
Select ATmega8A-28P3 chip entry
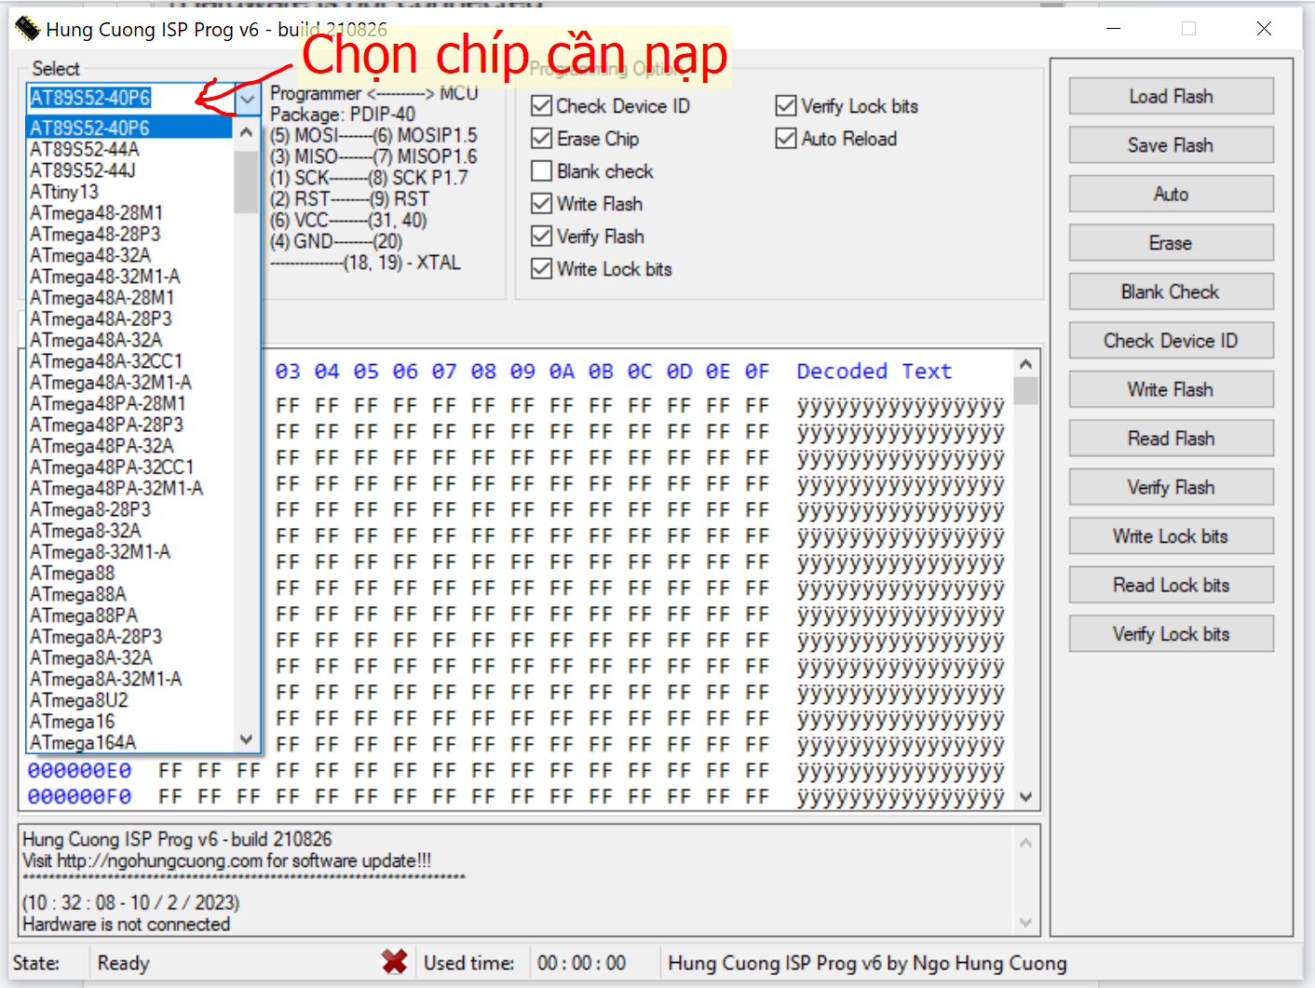coord(129,636)
